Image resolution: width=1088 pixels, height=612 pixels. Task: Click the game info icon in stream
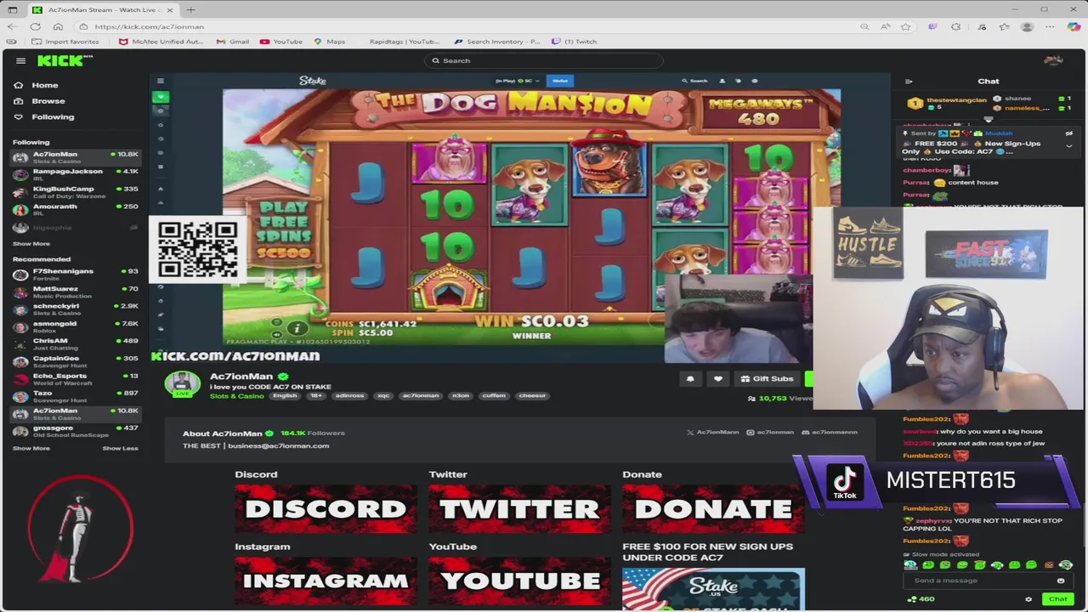point(297,328)
